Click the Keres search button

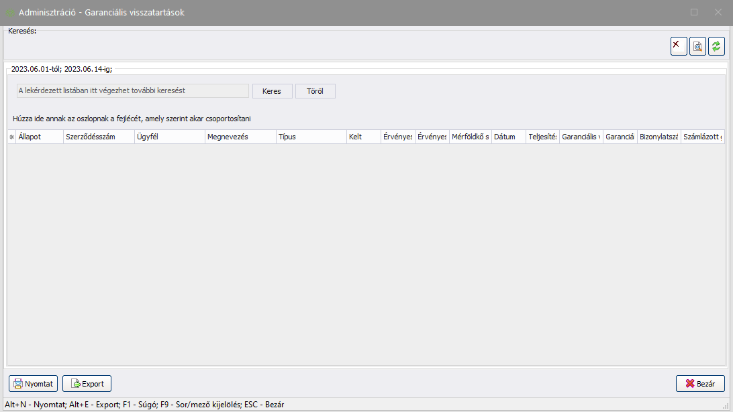pos(272,91)
